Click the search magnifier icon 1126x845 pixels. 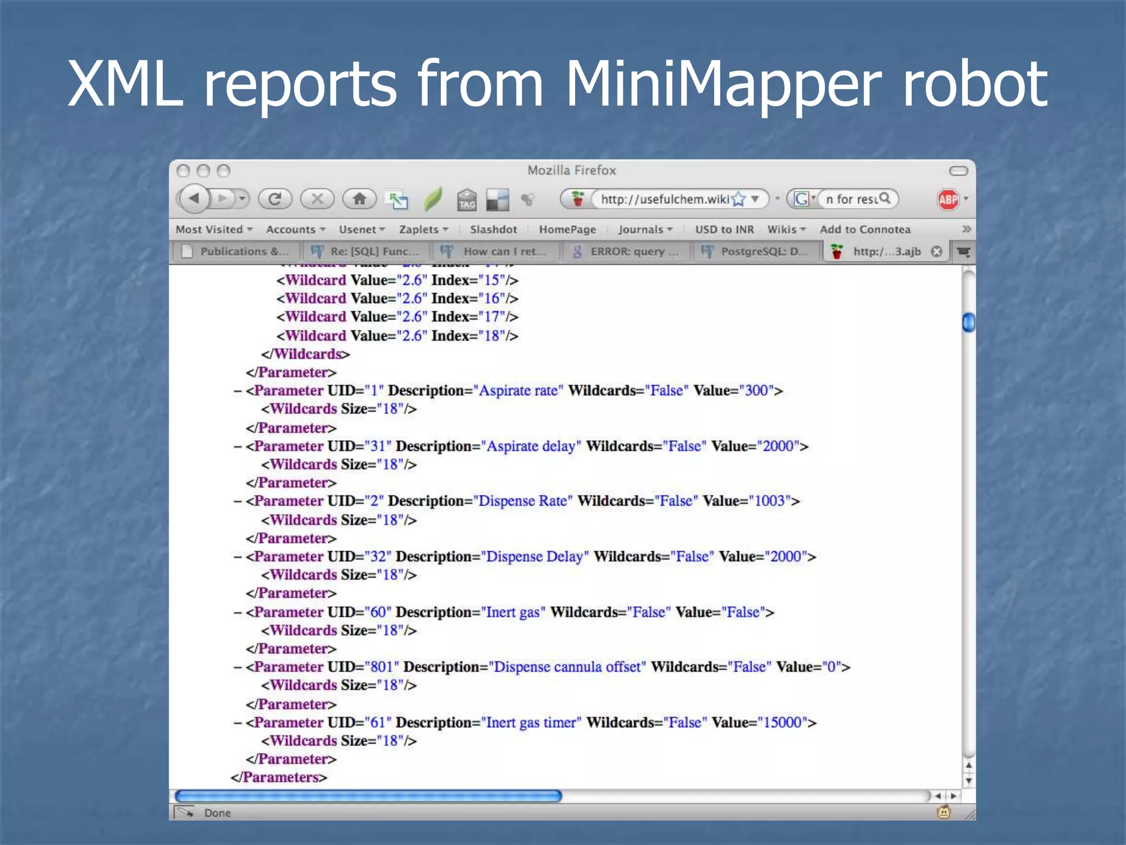click(885, 198)
